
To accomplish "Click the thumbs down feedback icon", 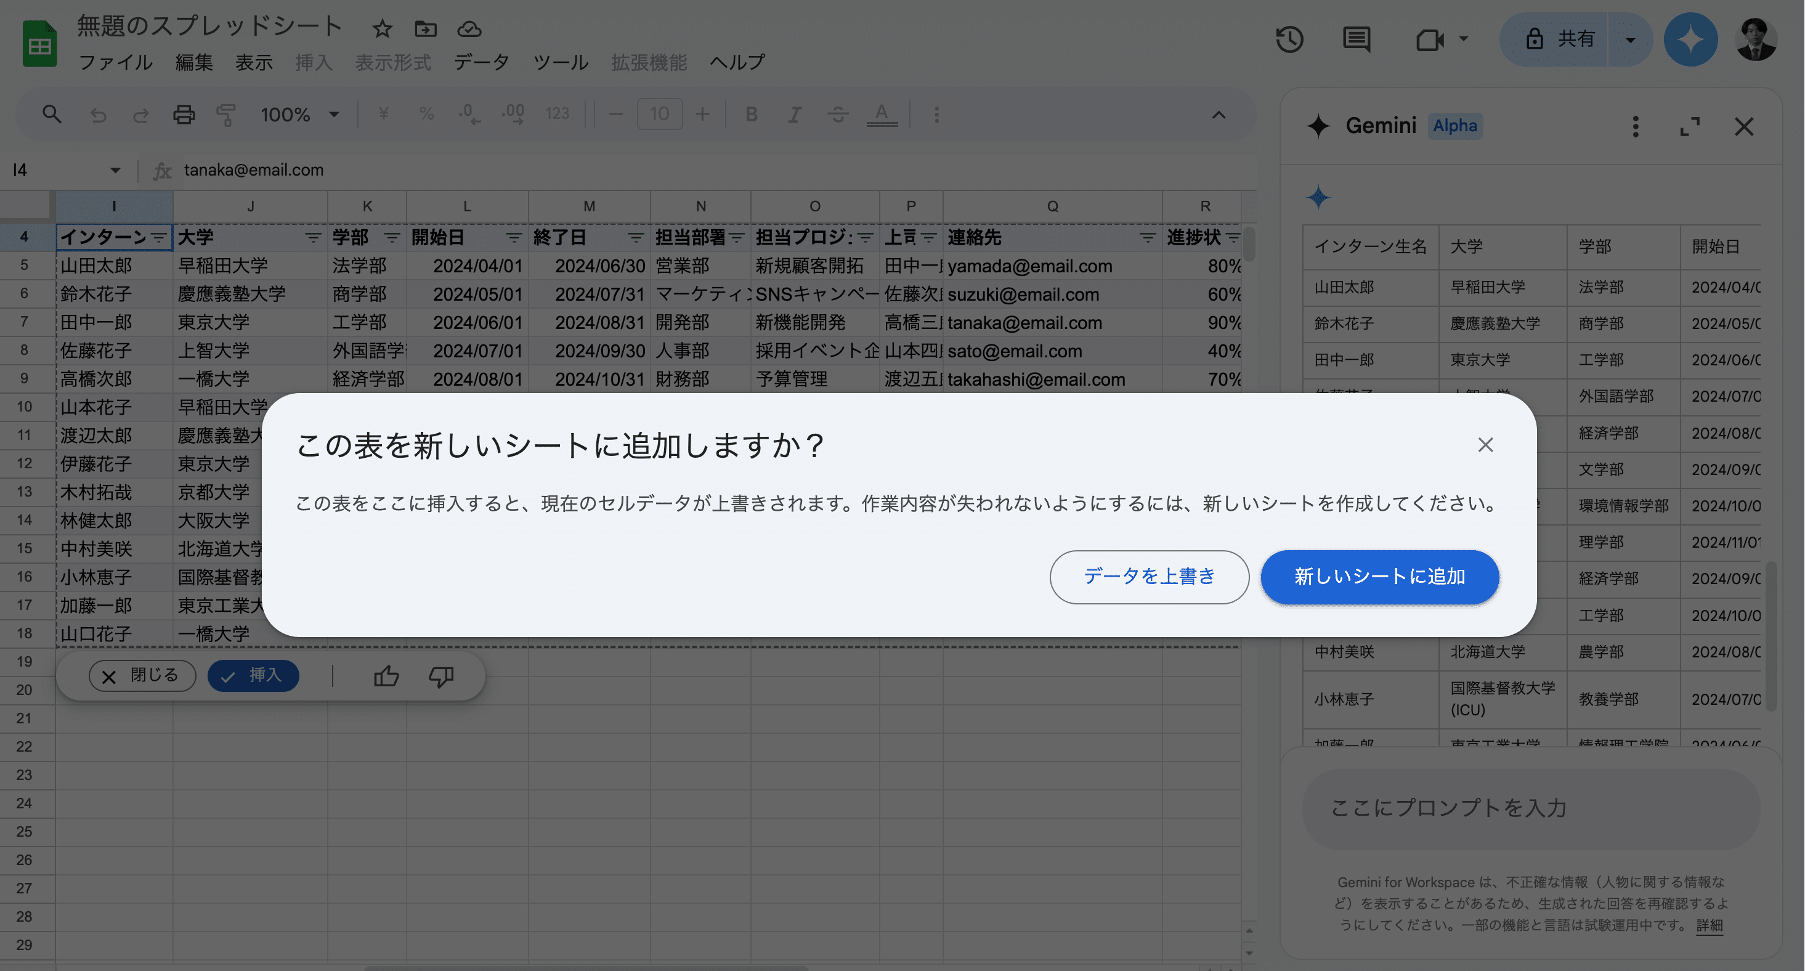I will [442, 676].
